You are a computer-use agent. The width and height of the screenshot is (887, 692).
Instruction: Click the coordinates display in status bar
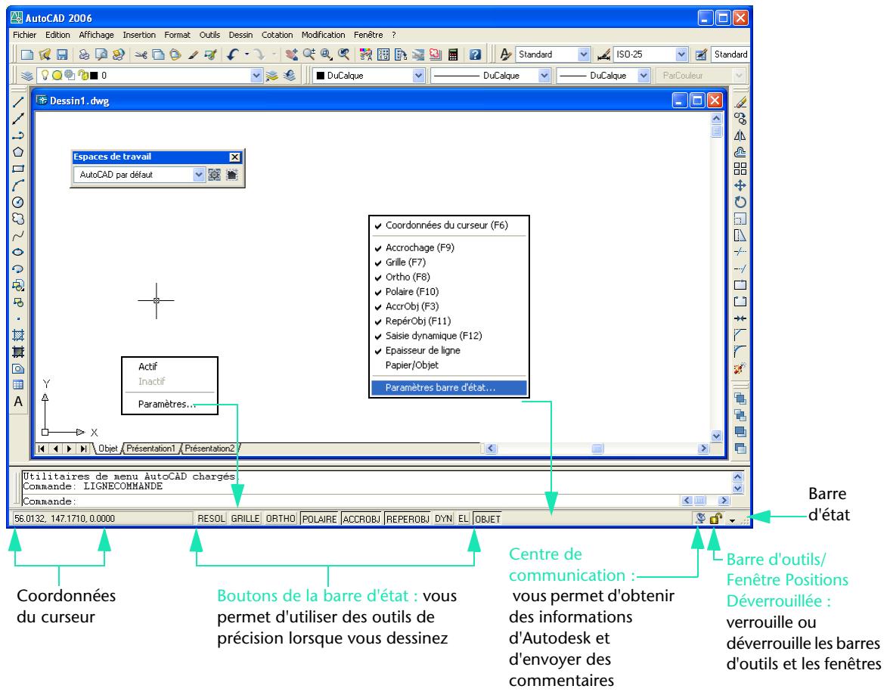102,518
